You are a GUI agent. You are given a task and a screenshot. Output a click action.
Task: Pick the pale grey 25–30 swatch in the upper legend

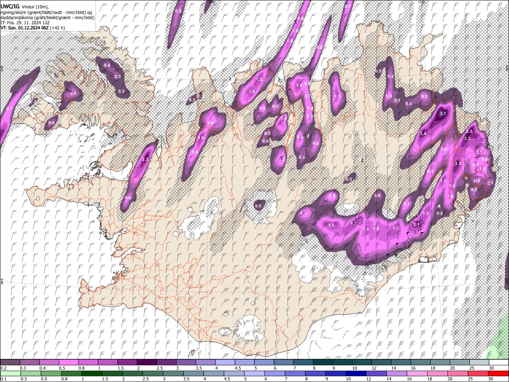pyautogui.click(x=479, y=362)
